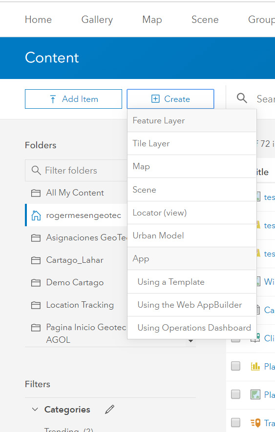Choose Using Operations Dashboard menu entry
Screen dimensions: 275x432
point(192,328)
